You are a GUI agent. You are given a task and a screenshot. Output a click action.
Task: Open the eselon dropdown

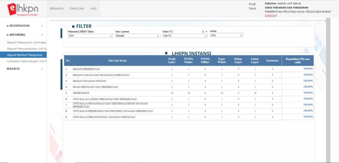click(x=226, y=35)
